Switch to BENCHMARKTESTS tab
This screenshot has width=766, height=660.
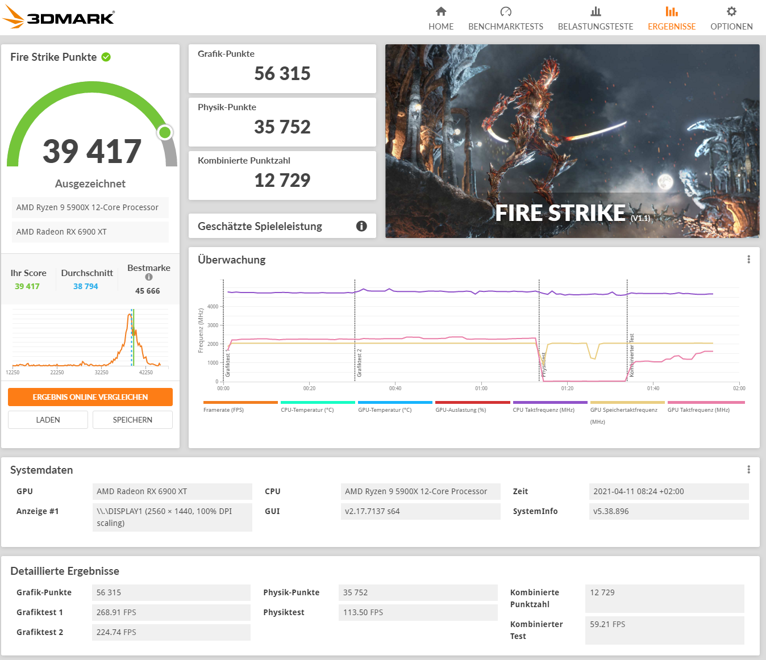click(506, 19)
